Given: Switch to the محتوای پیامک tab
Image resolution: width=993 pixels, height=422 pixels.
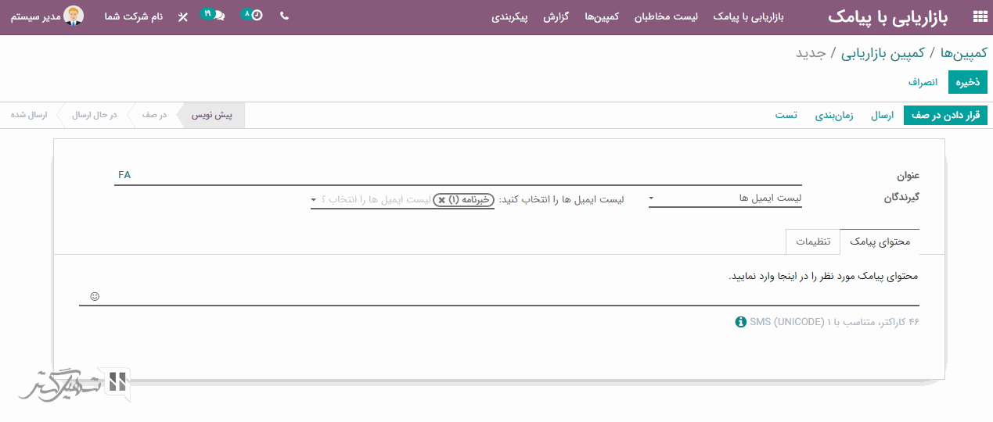Looking at the screenshot, I should point(880,241).
